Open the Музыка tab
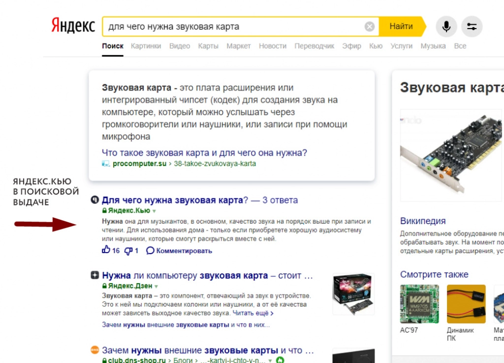The width and height of the screenshot is (504, 363). pos(433,46)
